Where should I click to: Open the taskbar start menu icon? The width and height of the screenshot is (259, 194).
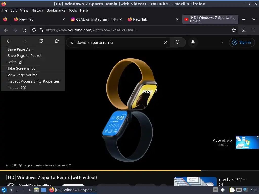point(4,190)
